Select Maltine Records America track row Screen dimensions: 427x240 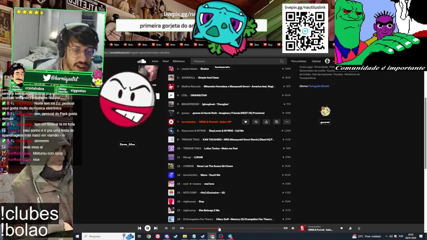click(229, 86)
